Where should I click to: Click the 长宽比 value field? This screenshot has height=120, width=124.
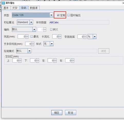(x=55, y=37)
